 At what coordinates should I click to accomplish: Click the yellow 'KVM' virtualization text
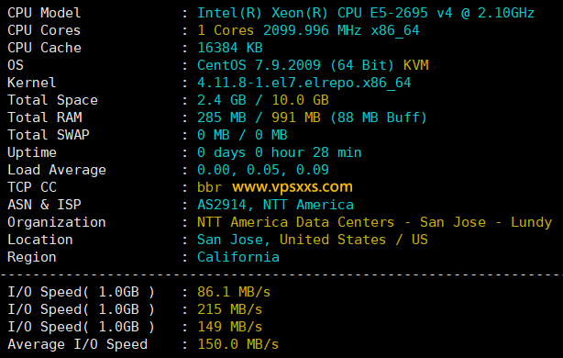tap(415, 65)
